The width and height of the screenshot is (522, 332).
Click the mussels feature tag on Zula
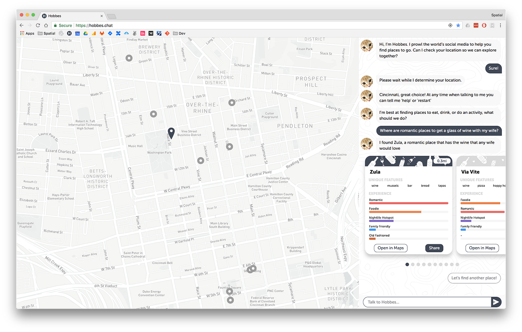[x=393, y=186]
